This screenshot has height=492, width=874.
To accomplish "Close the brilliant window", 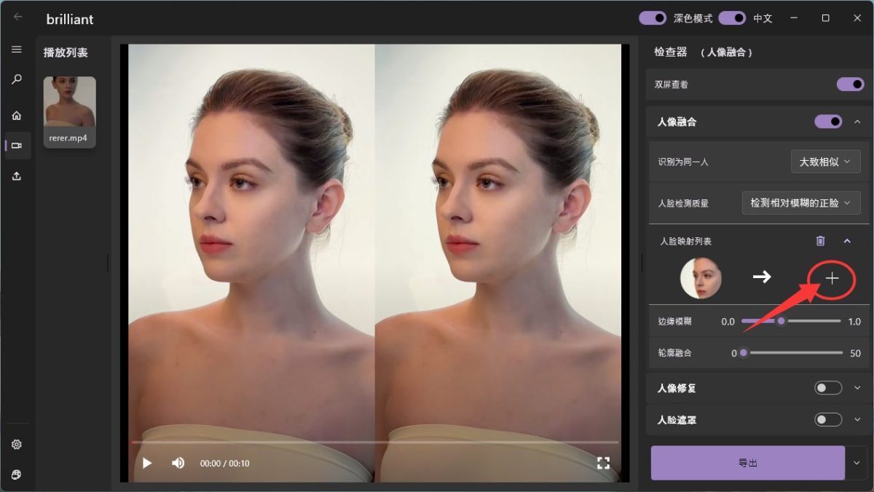I will pyautogui.click(x=857, y=18).
